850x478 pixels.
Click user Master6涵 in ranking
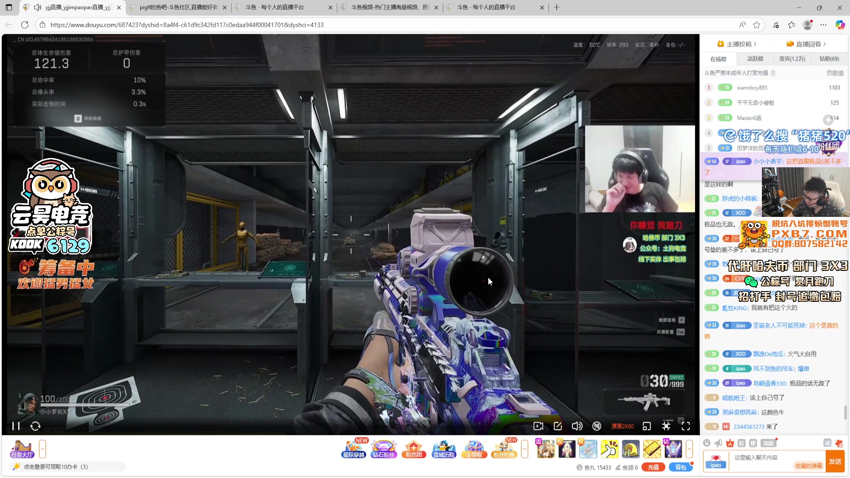coord(749,118)
